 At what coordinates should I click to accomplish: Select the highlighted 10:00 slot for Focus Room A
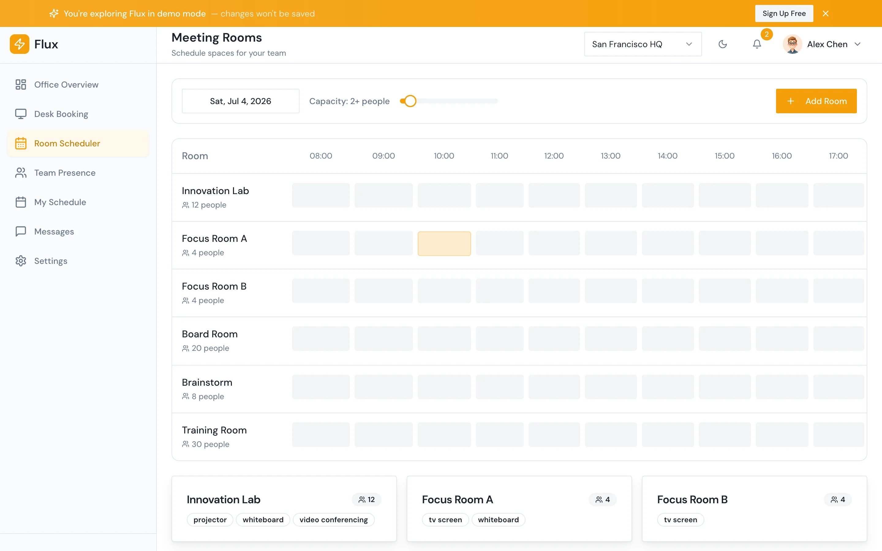444,243
